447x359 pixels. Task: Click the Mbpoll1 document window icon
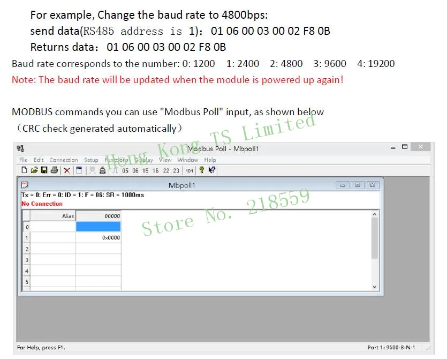(25, 185)
